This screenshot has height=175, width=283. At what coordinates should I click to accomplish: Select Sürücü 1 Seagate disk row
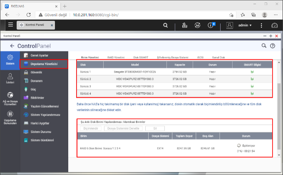174,72
